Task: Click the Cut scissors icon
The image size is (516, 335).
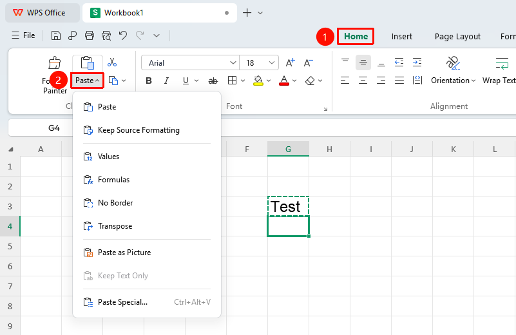Action: [x=112, y=62]
